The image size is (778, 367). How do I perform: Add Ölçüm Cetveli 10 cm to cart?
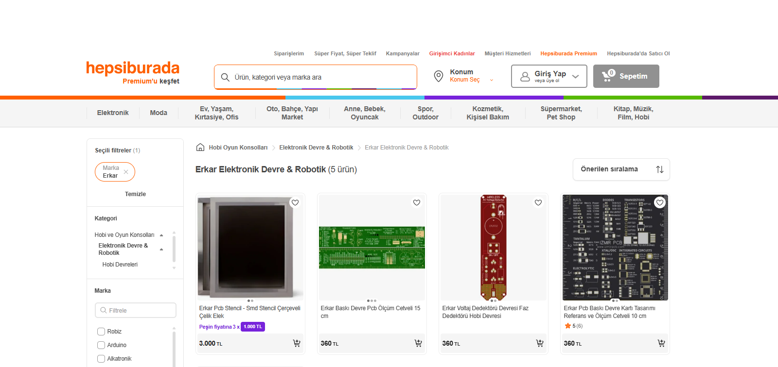[661, 343]
